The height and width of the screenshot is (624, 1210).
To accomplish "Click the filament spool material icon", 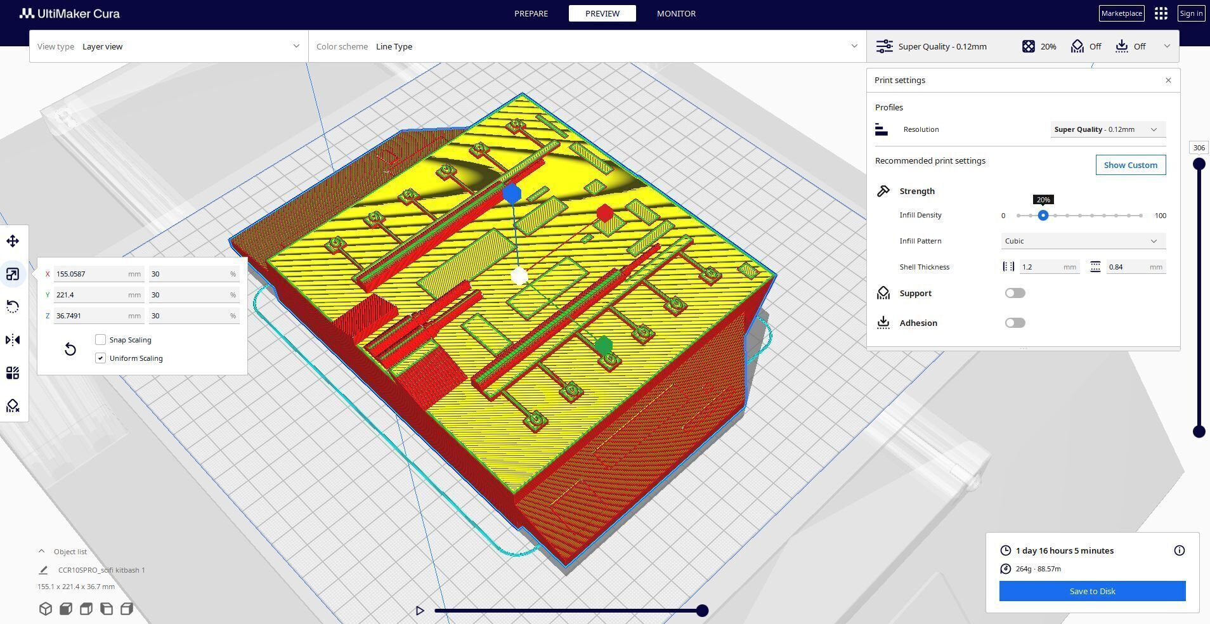I will [x=1006, y=569].
